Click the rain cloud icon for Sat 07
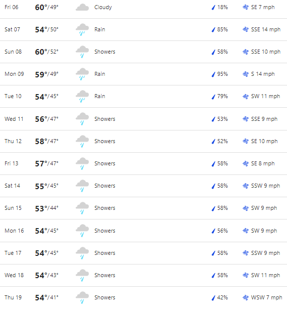The height and width of the screenshot is (309, 287). [82, 29]
